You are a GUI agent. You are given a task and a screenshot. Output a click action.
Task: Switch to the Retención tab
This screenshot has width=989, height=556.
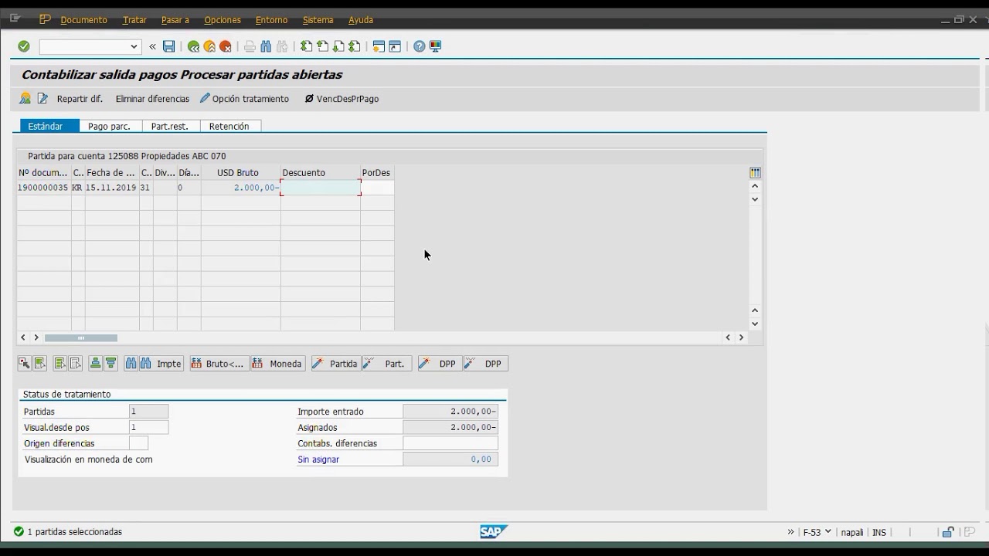coord(230,126)
